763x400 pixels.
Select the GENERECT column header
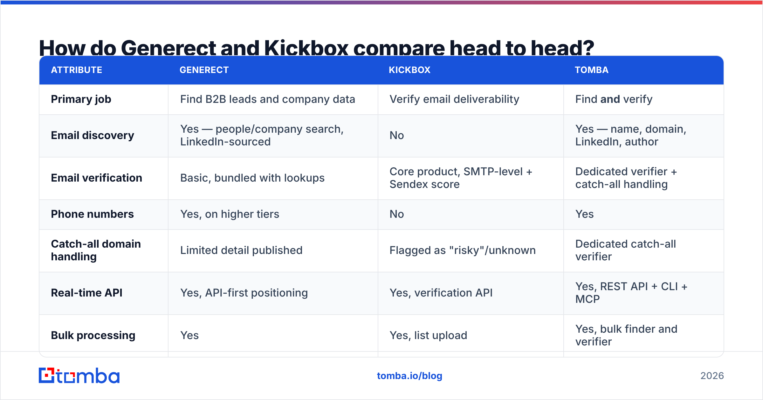pyautogui.click(x=204, y=70)
